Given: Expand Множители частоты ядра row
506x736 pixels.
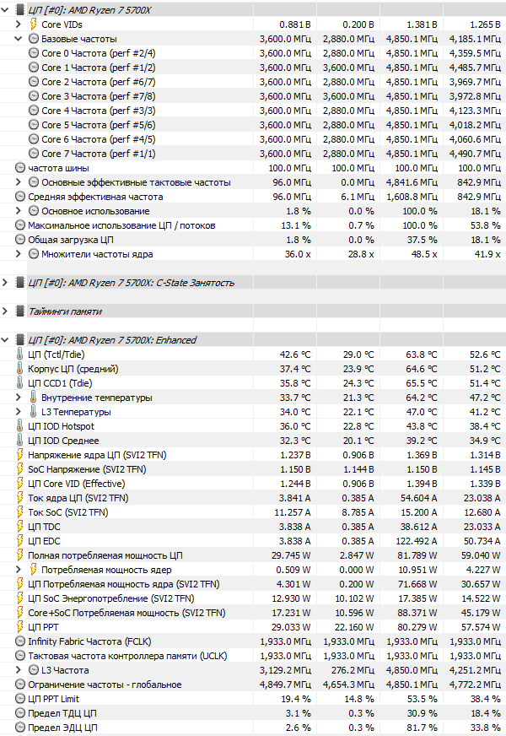Looking at the screenshot, I should point(19,254).
